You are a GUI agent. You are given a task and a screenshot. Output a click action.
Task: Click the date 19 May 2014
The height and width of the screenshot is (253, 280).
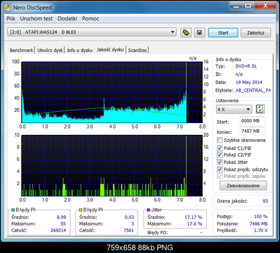pyautogui.click(x=249, y=82)
